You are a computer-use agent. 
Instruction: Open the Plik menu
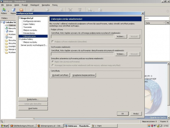coord(2,5)
